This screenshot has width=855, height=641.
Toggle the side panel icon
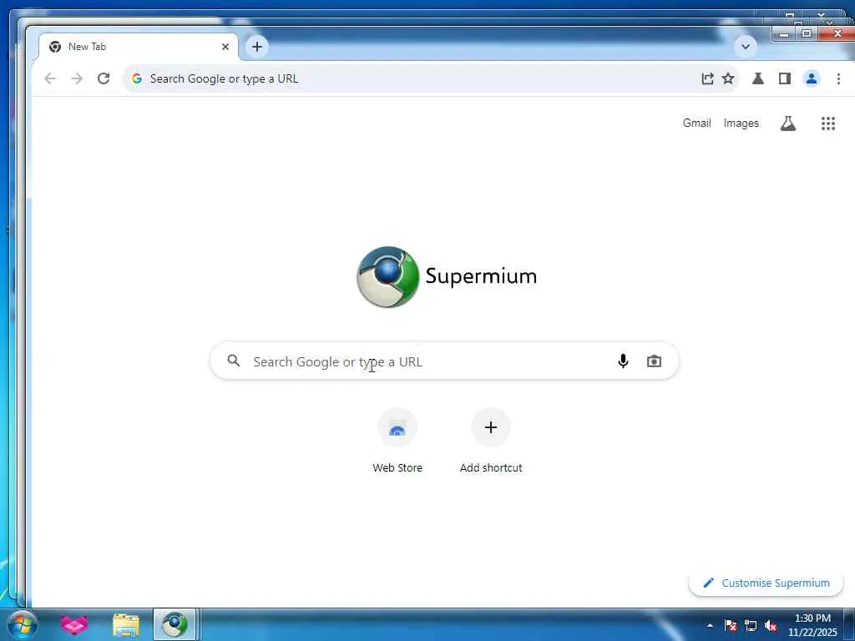[785, 78]
